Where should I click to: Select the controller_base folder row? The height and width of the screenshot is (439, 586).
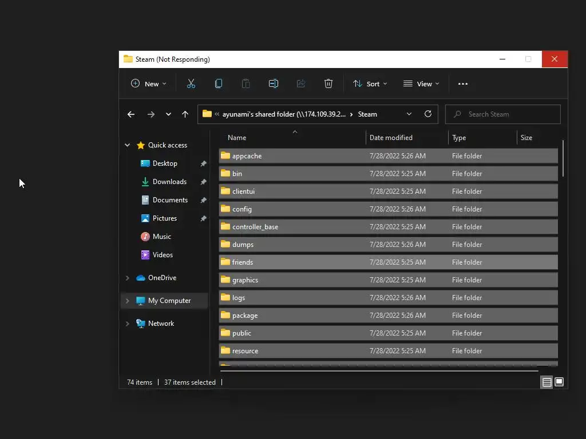(389, 226)
